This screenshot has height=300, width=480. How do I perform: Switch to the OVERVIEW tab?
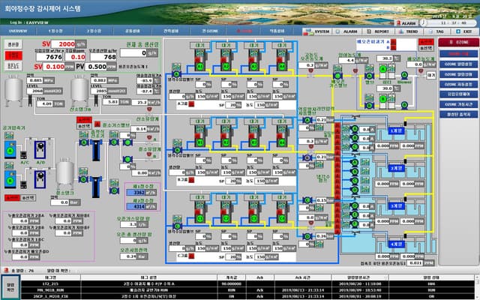click(18, 31)
